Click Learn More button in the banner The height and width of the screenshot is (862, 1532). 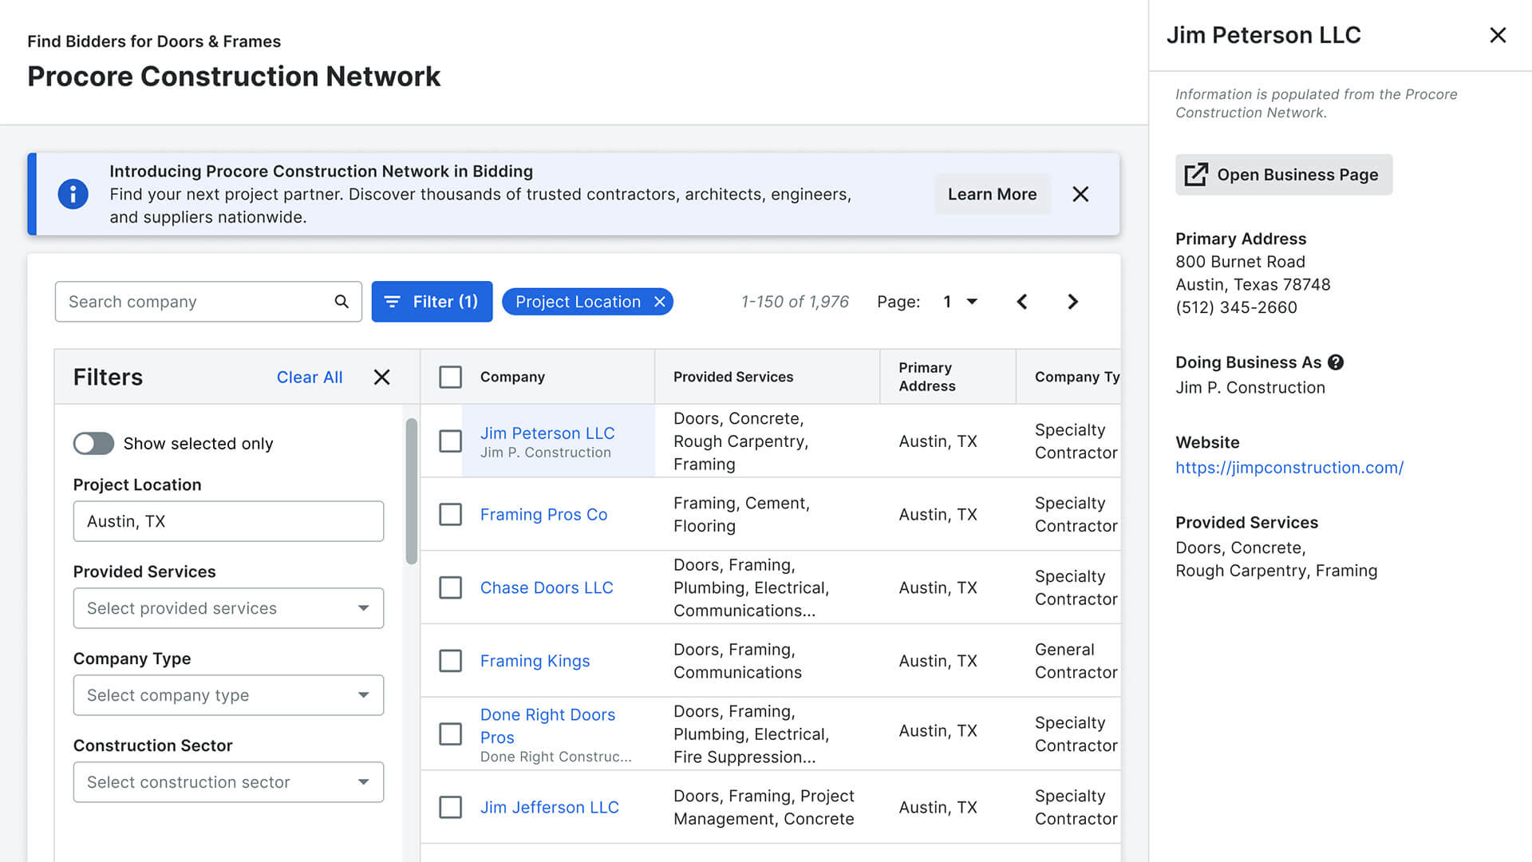tap(991, 194)
